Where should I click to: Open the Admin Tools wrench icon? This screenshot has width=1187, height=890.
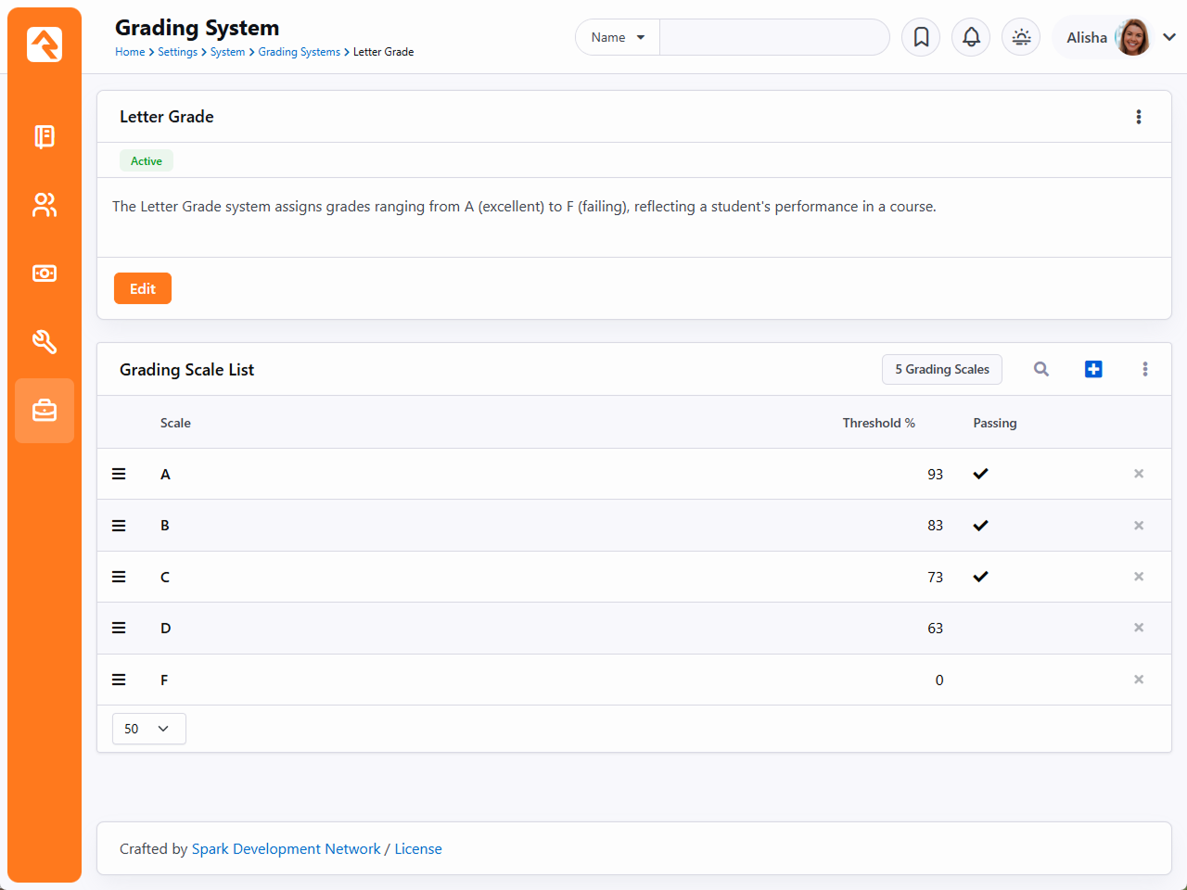45,342
